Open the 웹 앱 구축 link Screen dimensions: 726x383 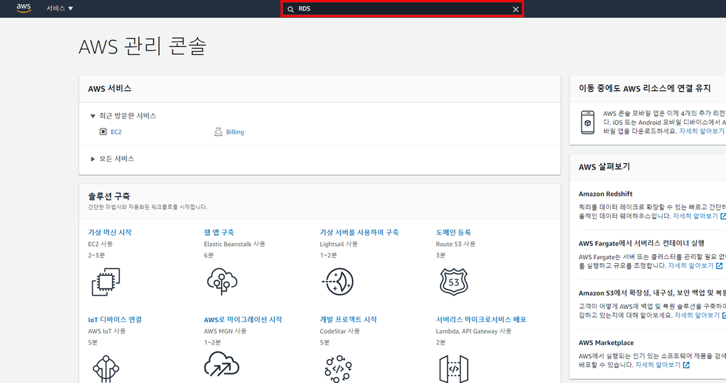click(219, 233)
